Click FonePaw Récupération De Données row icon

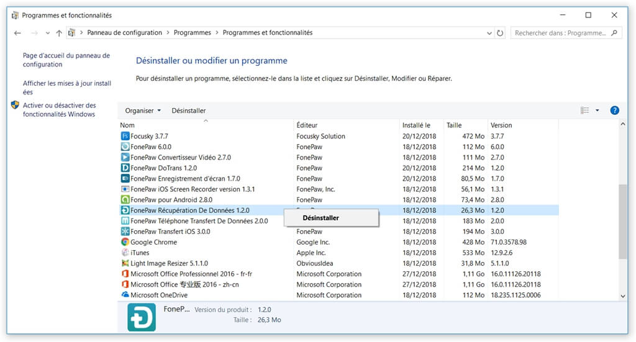[x=125, y=210]
